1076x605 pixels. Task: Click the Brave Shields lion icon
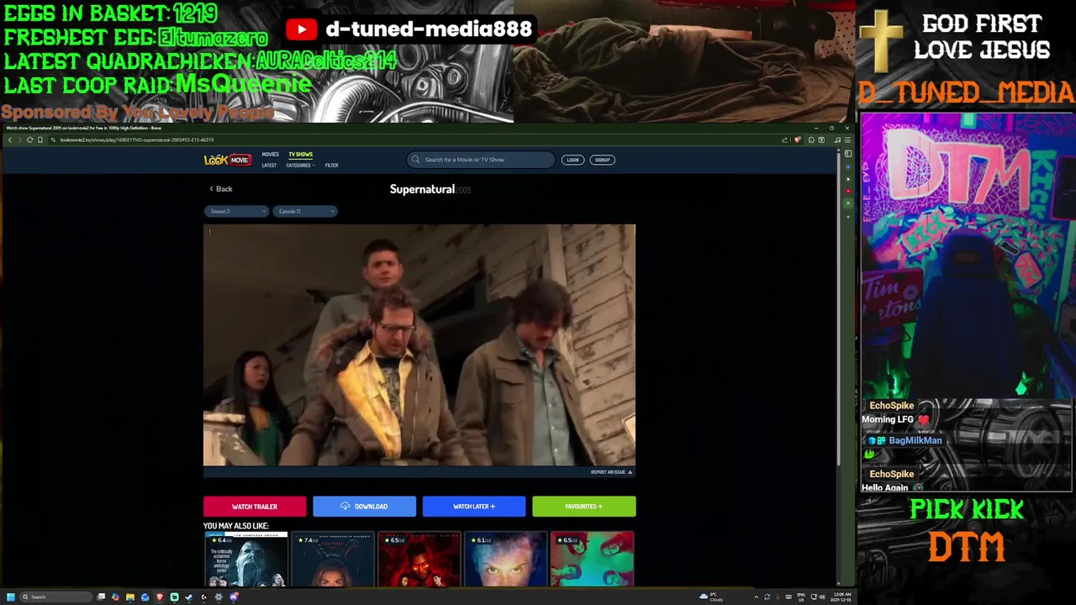797,139
